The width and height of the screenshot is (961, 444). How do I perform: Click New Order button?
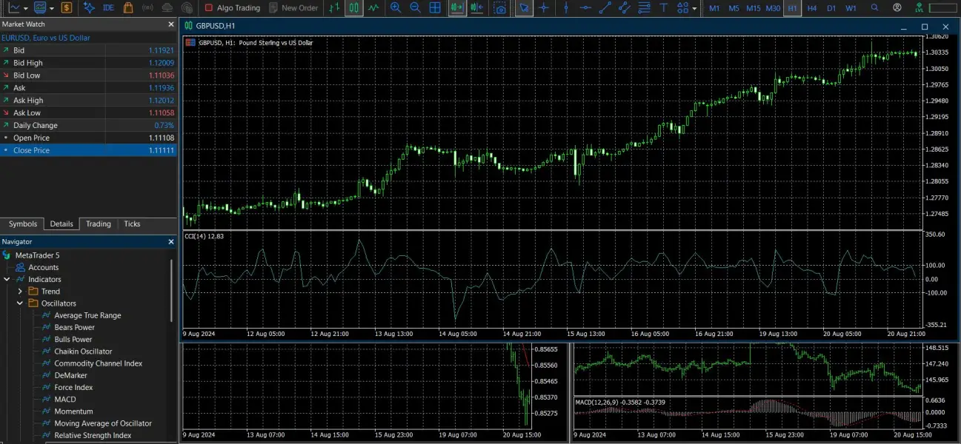(293, 8)
